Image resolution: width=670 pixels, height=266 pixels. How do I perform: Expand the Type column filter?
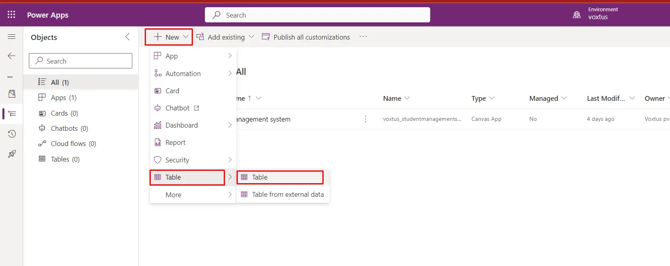(x=483, y=98)
